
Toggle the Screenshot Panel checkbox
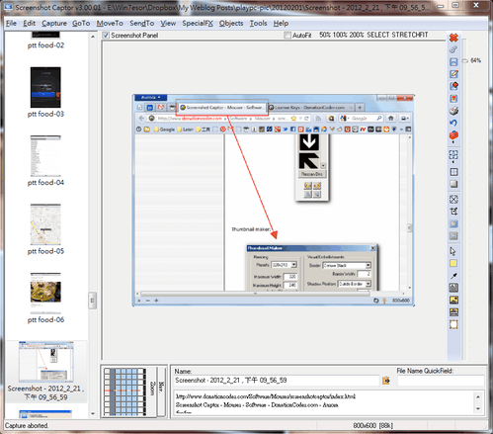coord(106,35)
